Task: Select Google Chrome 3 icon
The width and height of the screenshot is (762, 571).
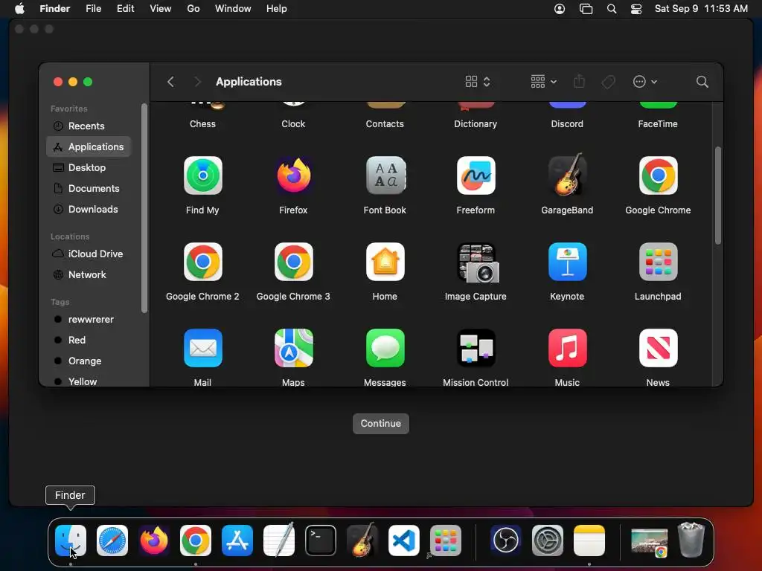Action: point(293,262)
